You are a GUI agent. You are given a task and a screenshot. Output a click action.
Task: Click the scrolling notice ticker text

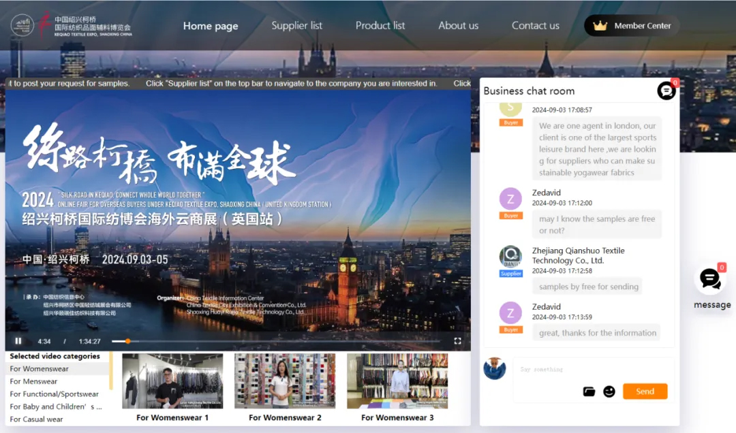point(238,84)
